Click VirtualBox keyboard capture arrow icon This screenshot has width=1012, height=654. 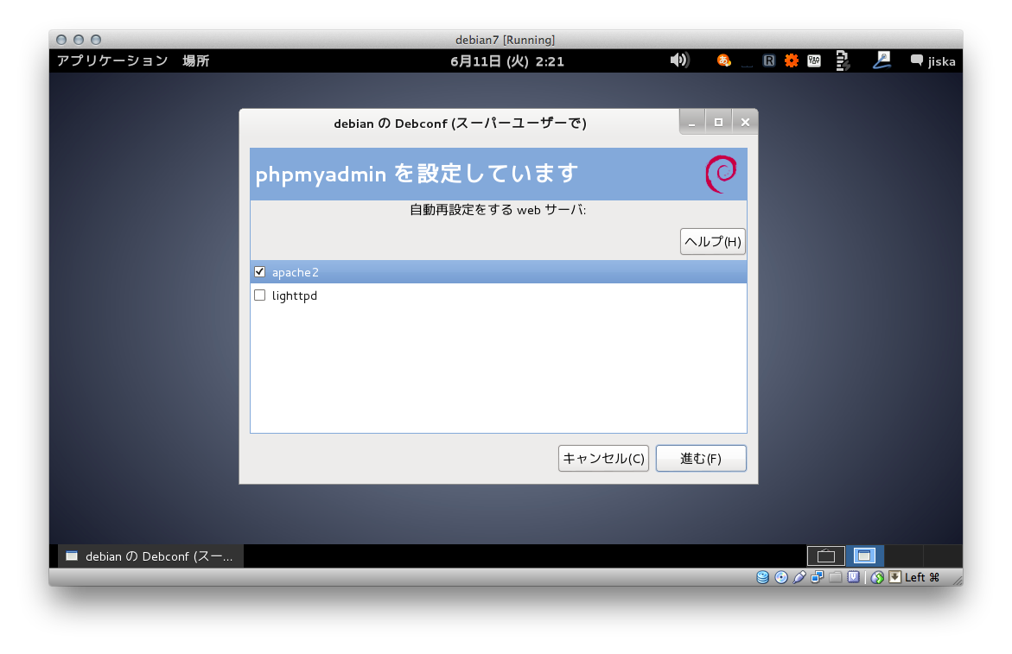[x=895, y=577]
